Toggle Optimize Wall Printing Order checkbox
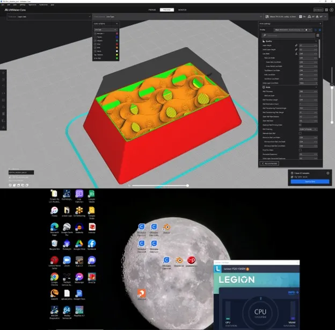 click(300, 125)
